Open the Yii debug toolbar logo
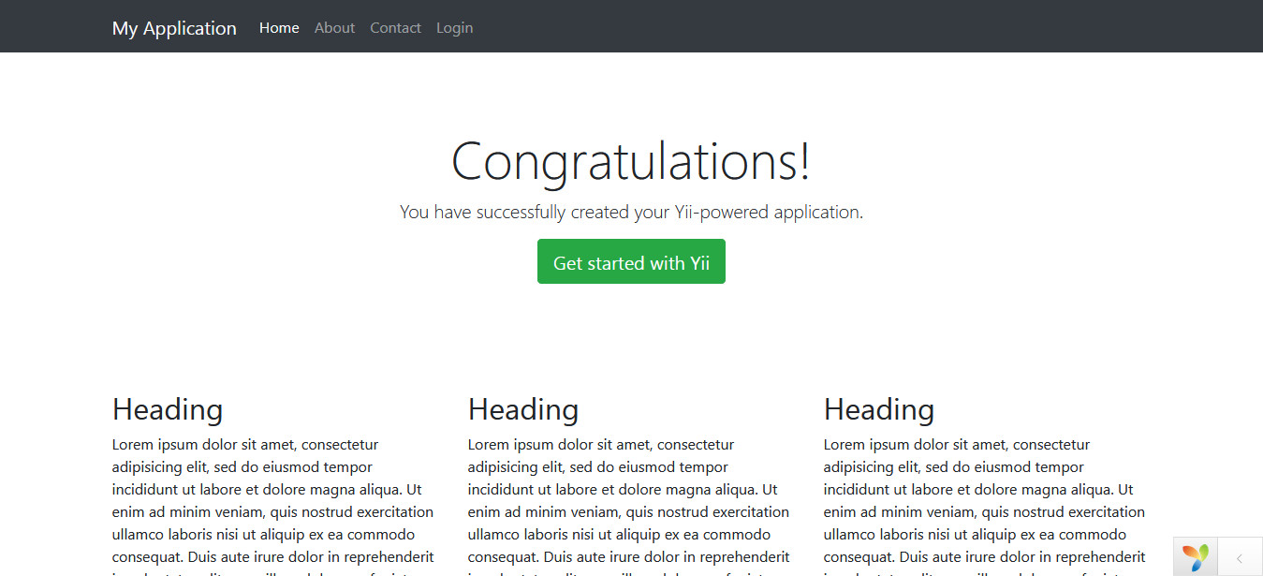 (x=1196, y=557)
